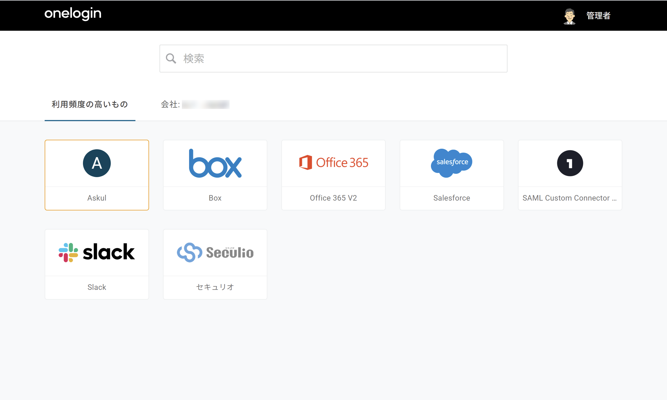The width and height of the screenshot is (667, 400).
Task: Click the Salesforce label text
Action: pyautogui.click(x=452, y=198)
